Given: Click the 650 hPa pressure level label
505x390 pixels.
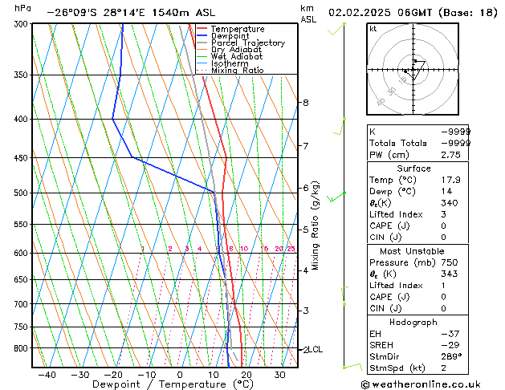Looking at the screenshot, I should click(x=21, y=279).
